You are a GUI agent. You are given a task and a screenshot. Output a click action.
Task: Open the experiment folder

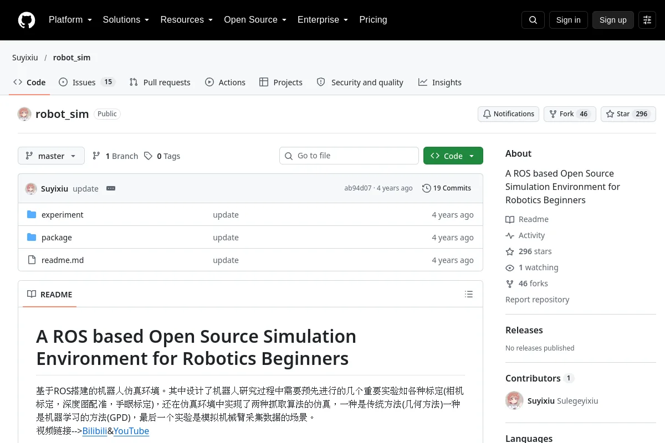(x=62, y=215)
